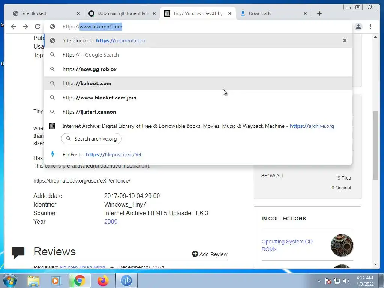Click the globe icon in the address bar
The width and height of the screenshot is (384, 288).
52,27
